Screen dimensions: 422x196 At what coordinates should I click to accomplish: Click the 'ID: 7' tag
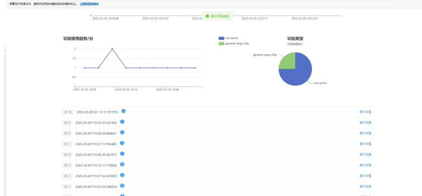point(67,144)
